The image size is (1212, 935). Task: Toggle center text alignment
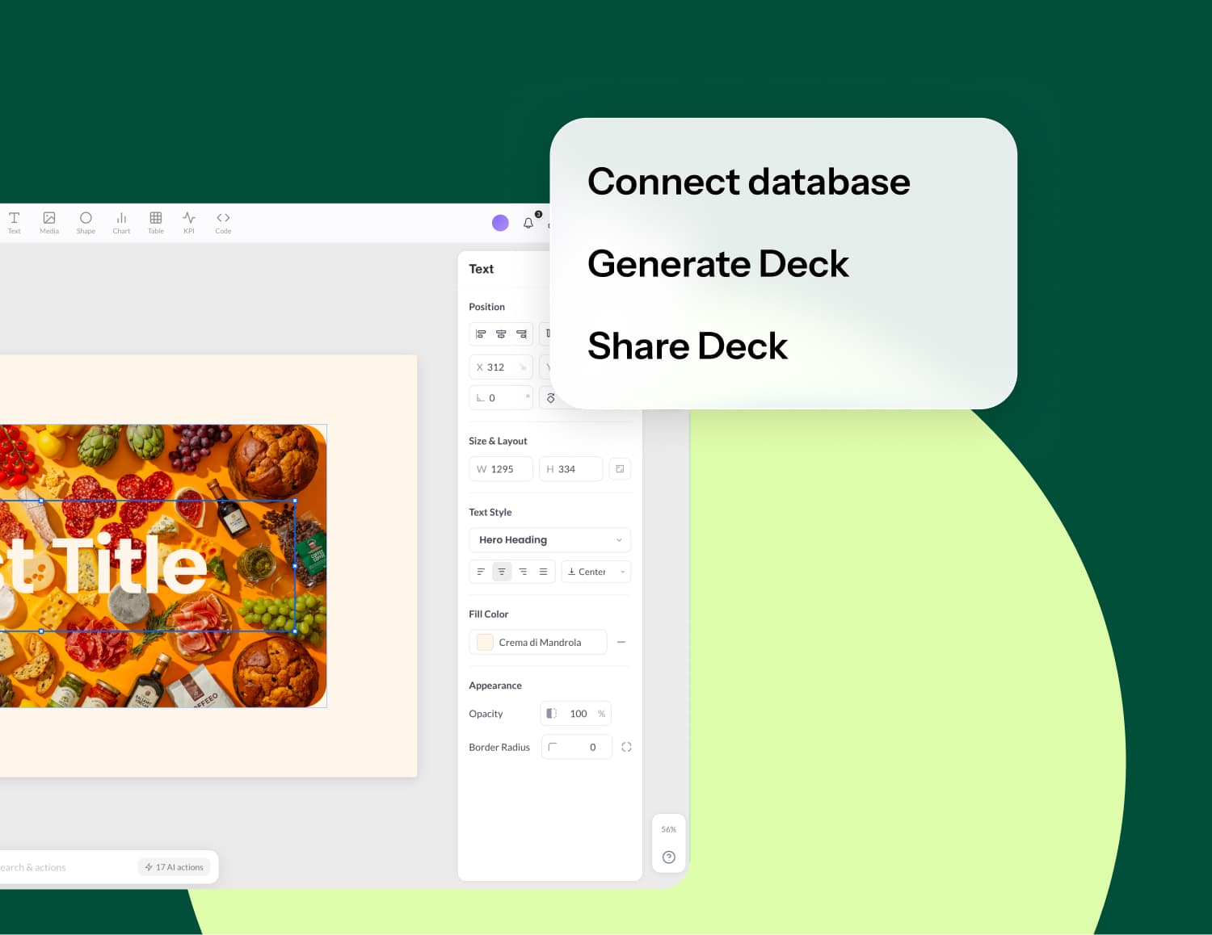tap(502, 572)
